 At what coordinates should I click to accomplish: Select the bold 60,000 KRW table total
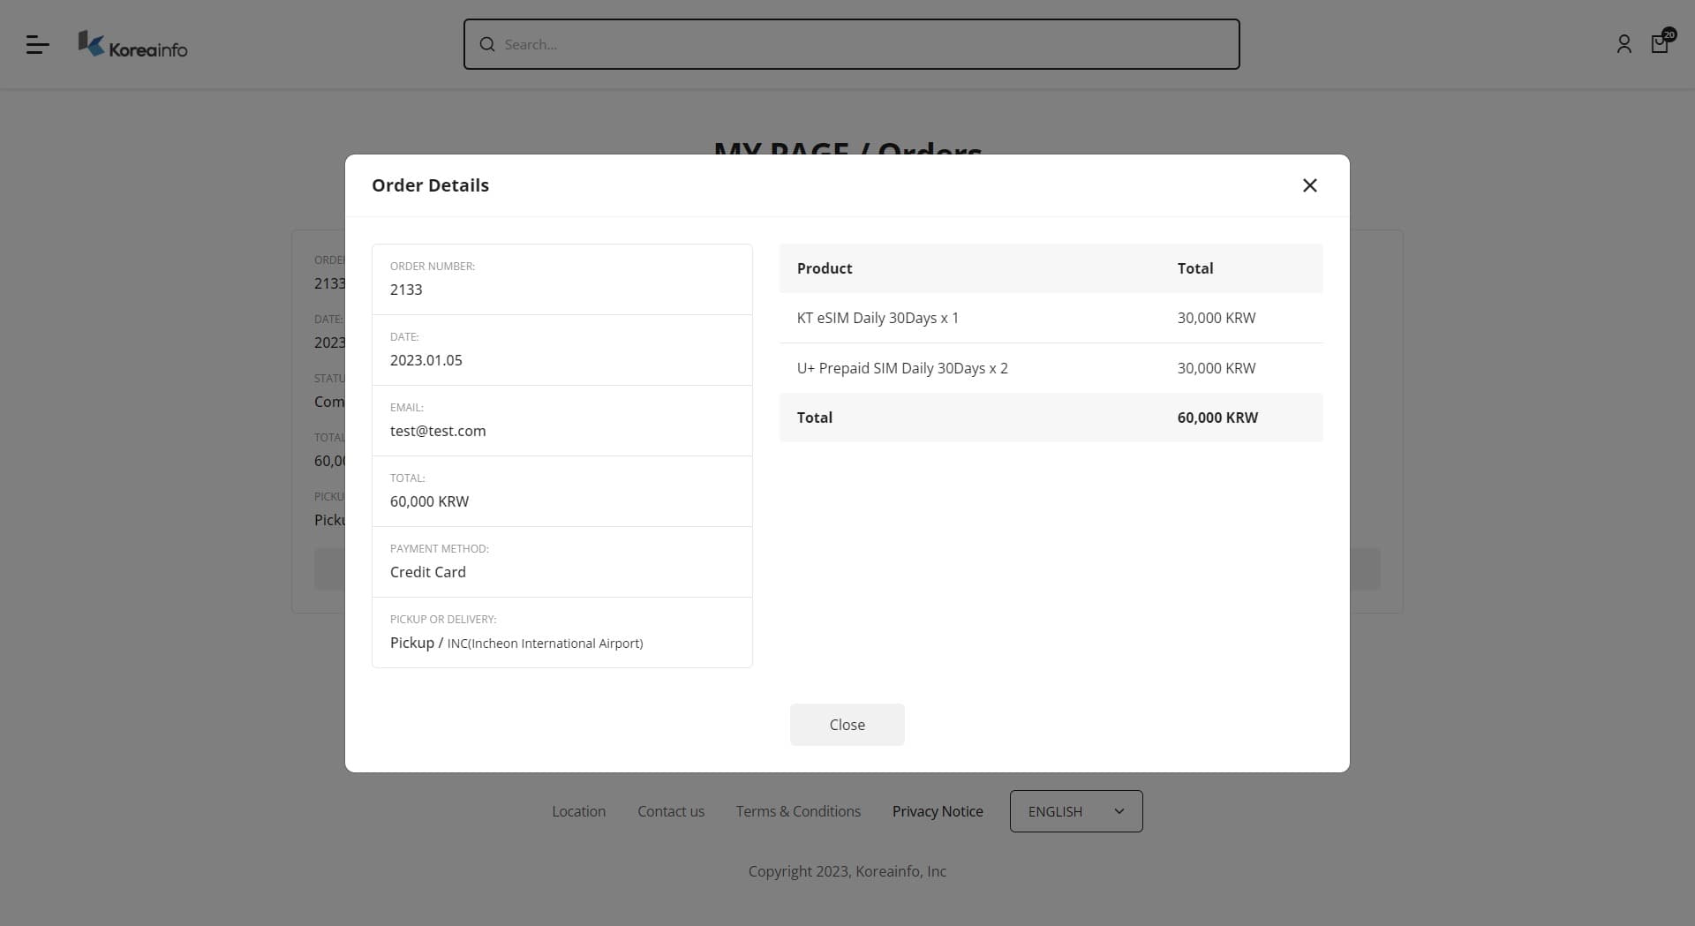click(1217, 418)
